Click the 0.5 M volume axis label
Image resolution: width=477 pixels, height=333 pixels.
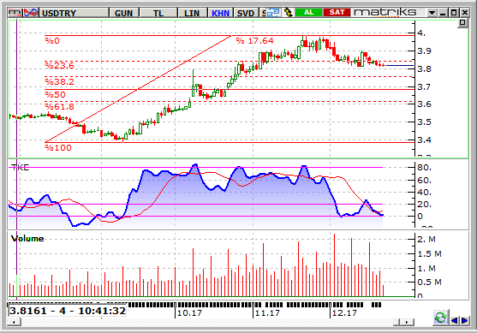429,282
